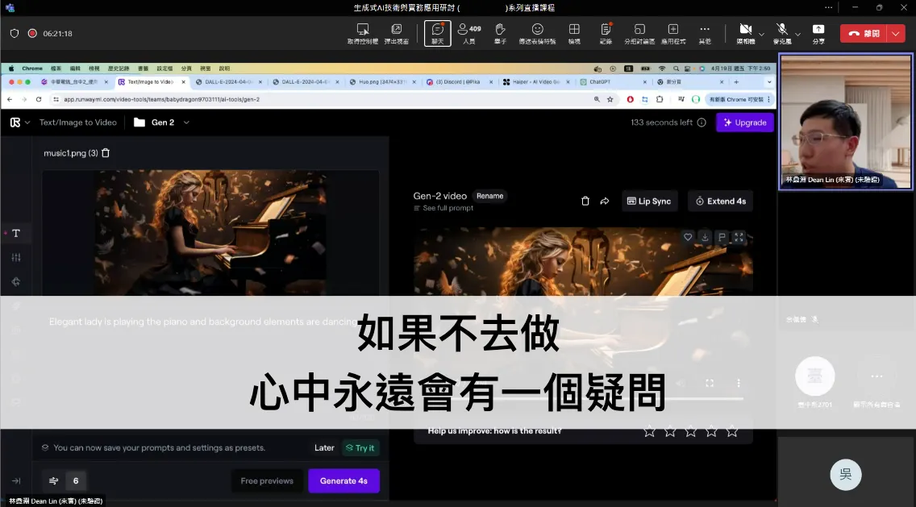Image resolution: width=916 pixels, height=507 pixels.
Task: Click 取得控制權 to request control
Action: click(363, 33)
